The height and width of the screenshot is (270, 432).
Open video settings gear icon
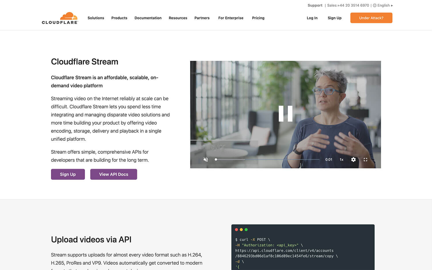pos(353,159)
